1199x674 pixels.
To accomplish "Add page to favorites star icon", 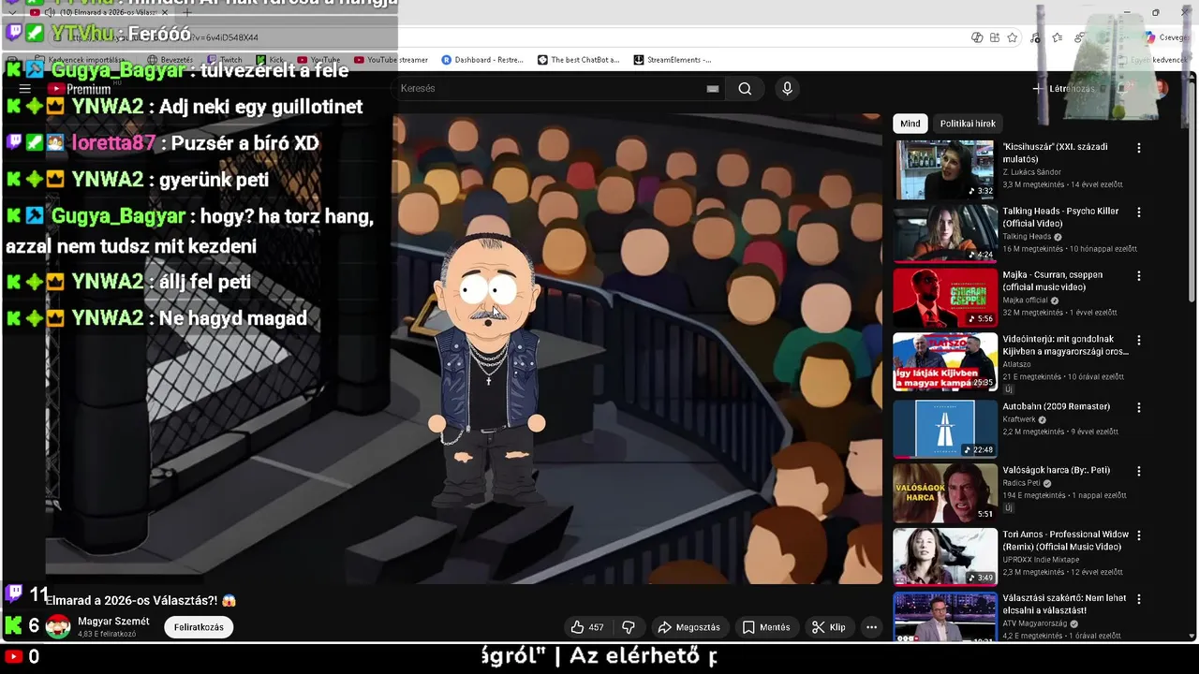I will pyautogui.click(x=1013, y=37).
